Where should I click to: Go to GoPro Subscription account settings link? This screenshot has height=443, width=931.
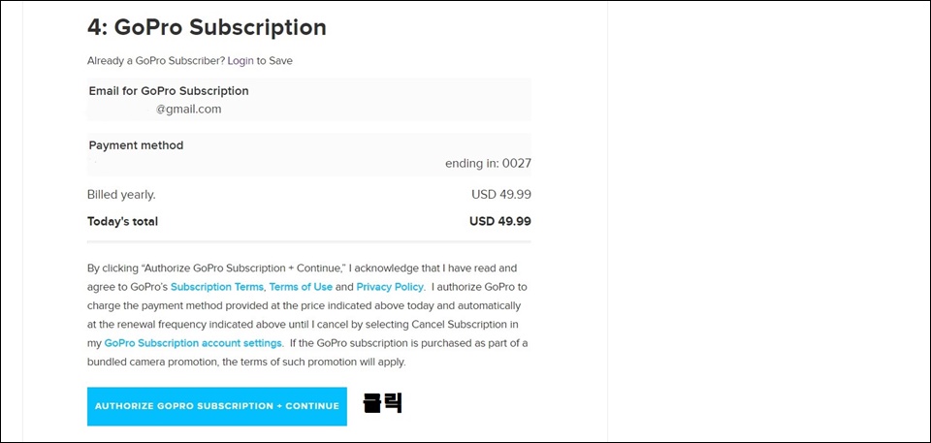(193, 343)
